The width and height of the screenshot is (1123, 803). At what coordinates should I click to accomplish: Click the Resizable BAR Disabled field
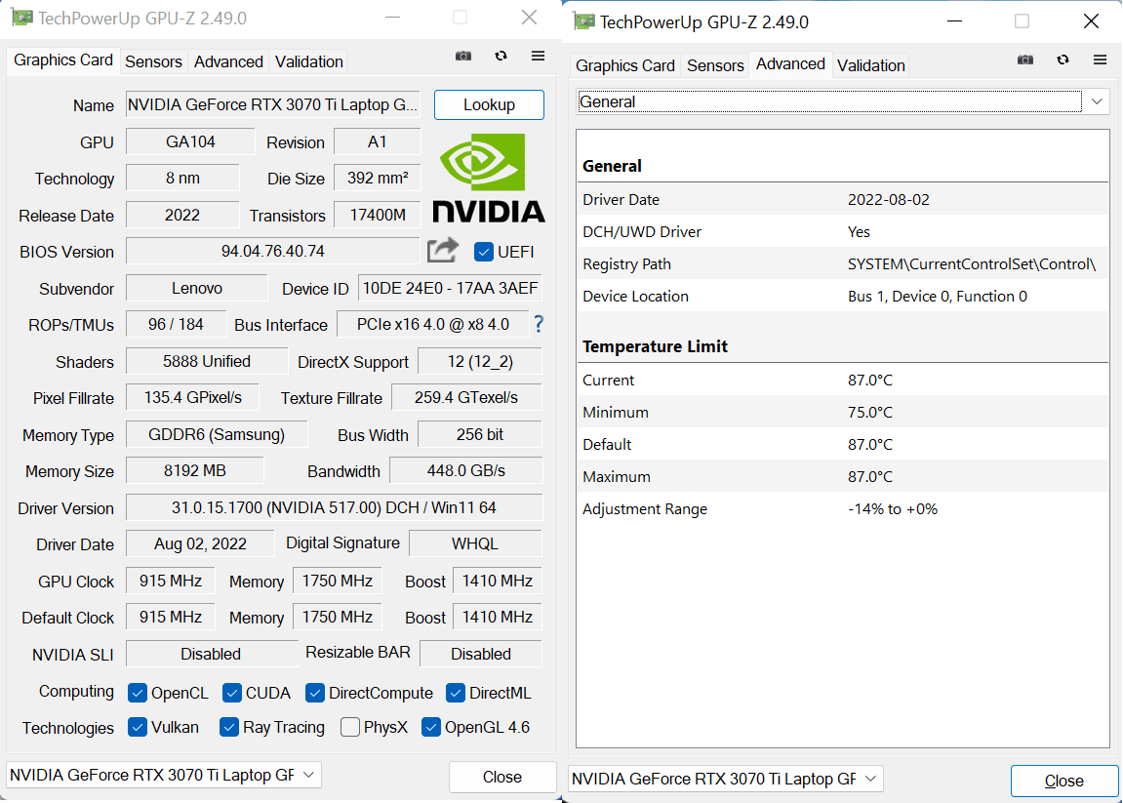[x=481, y=654]
